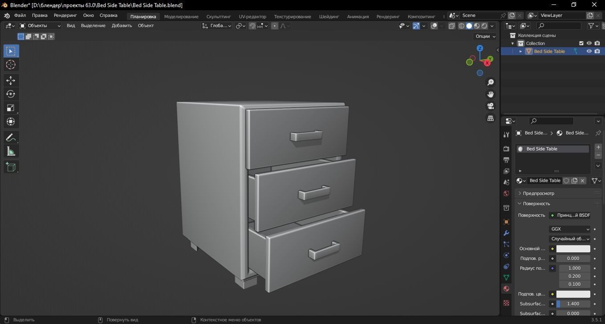This screenshot has height=324, width=605.
Task: Toggle camera view icon in viewport
Action: (x=491, y=106)
